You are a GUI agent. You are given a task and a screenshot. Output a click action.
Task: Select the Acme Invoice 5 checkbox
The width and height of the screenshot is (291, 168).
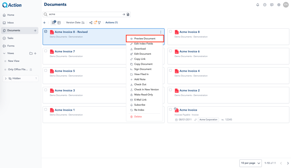(x=46, y=70)
